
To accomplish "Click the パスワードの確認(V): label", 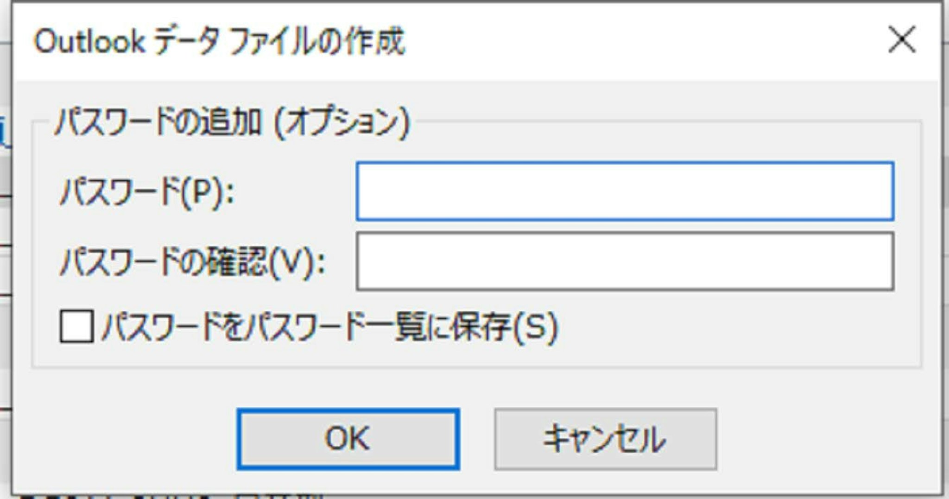I will [x=193, y=262].
